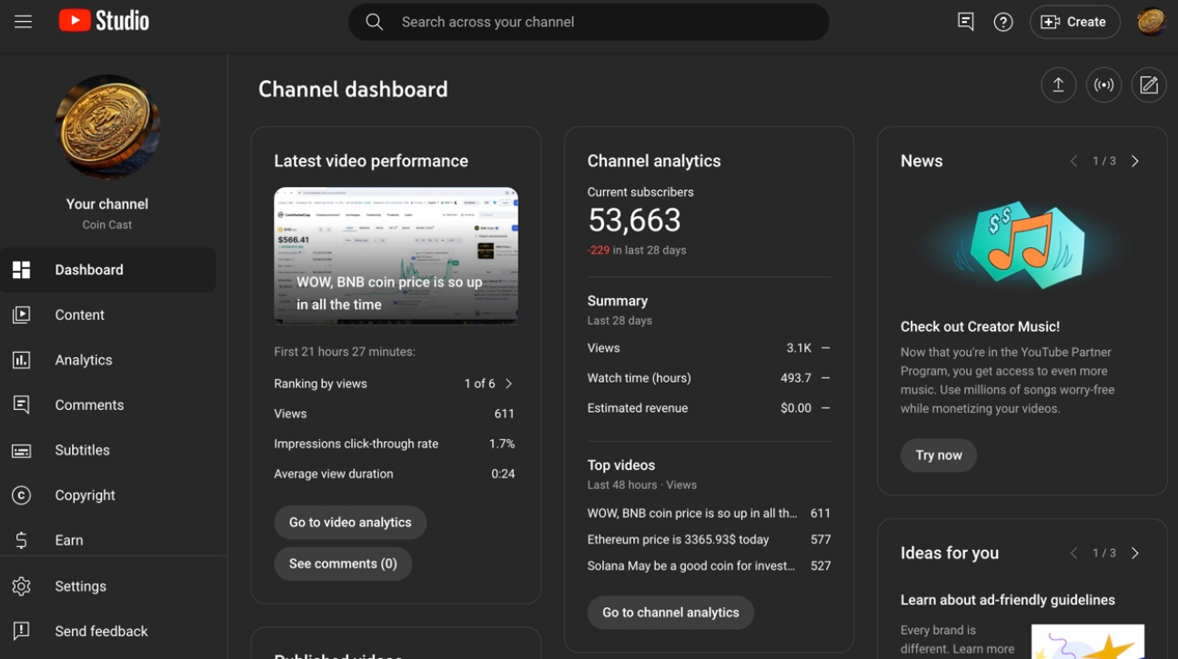
Task: Open the Subtitles menu item
Action: point(108,450)
